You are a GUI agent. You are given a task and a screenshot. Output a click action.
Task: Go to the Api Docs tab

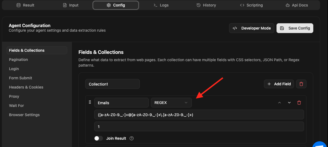pos(296,5)
